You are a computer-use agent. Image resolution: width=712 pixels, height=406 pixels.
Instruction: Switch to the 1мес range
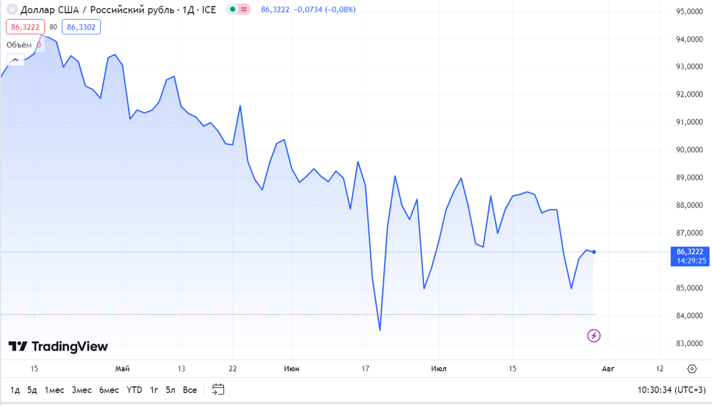54,390
